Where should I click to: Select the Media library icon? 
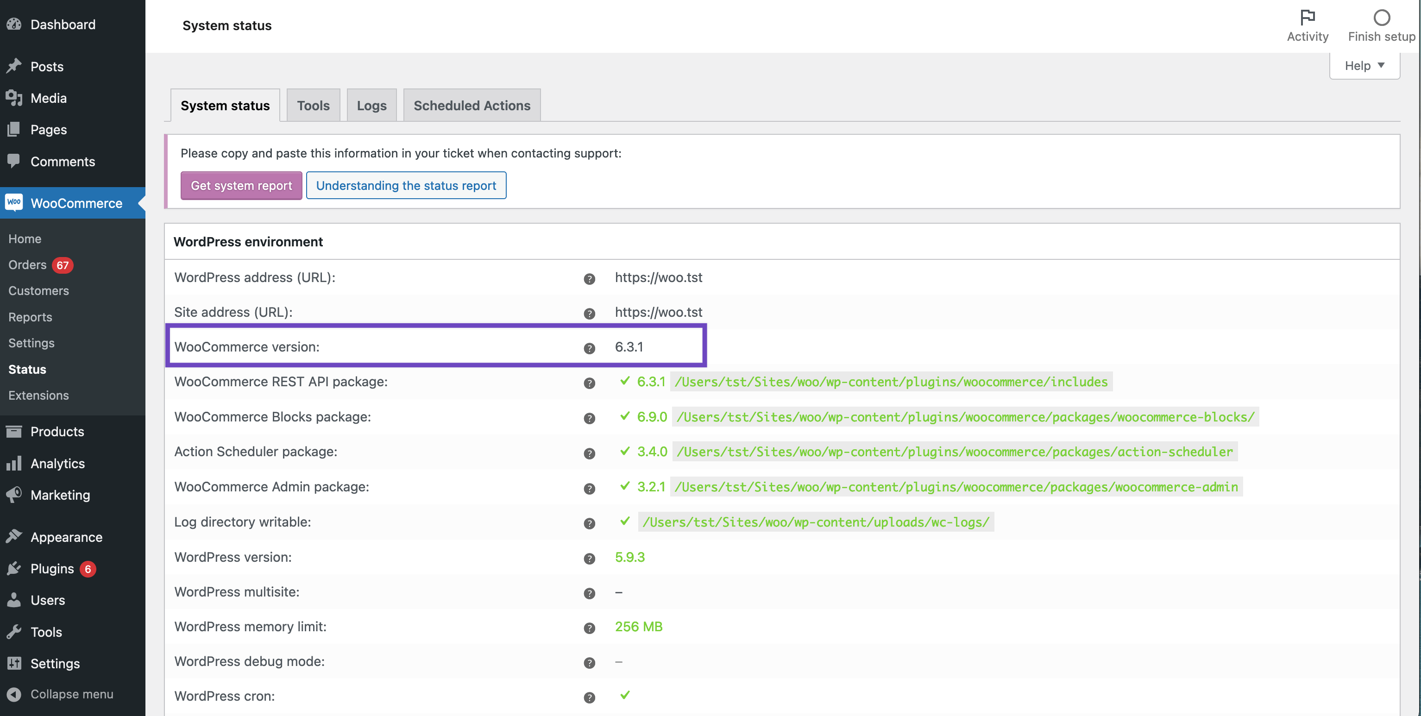click(x=14, y=98)
